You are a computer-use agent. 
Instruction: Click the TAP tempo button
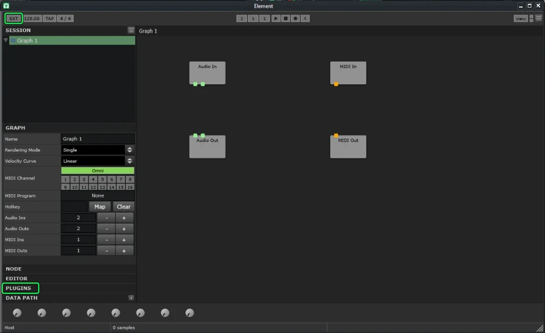click(x=50, y=18)
